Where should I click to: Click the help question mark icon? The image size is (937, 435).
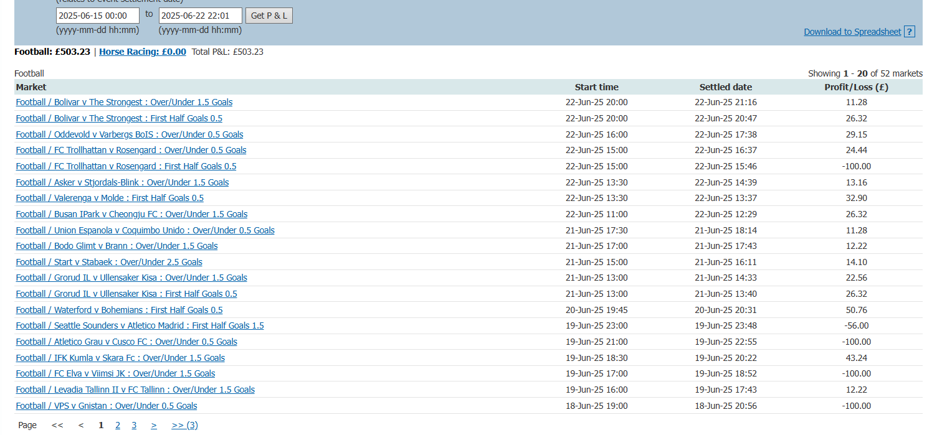909,32
